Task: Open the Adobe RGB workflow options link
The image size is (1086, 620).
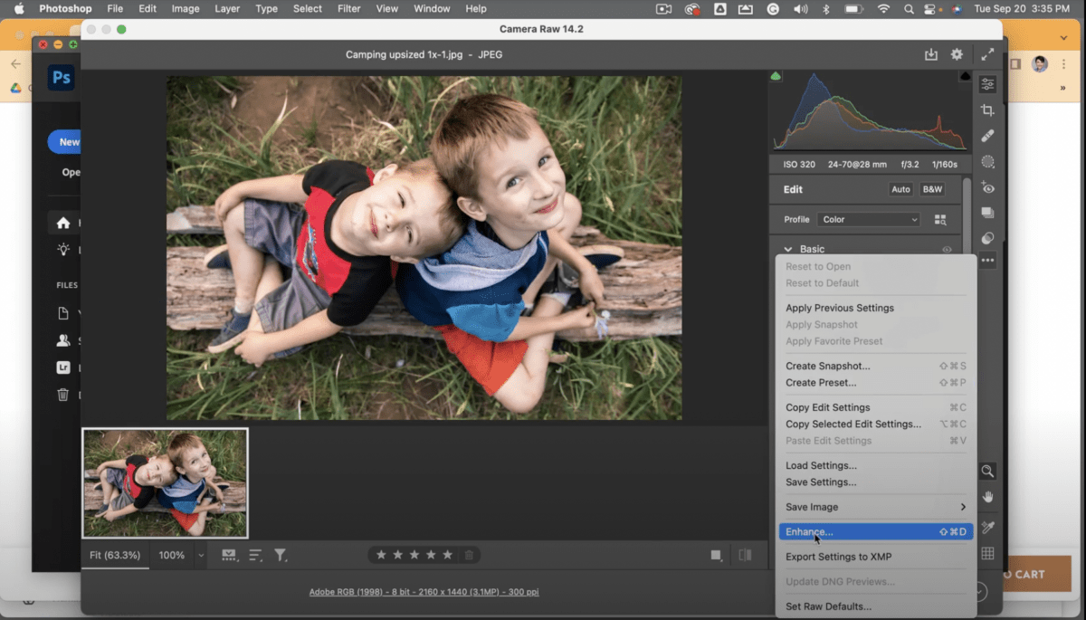Action: [424, 591]
